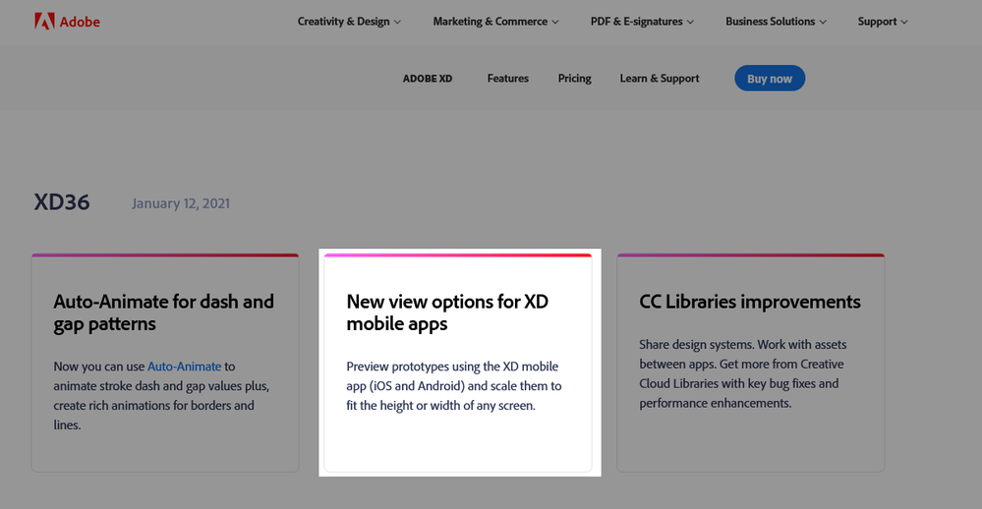
Task: Click the Buy now button
Action: (770, 79)
